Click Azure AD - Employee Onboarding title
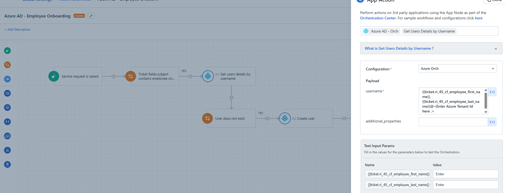505x193 pixels. [x=37, y=16]
